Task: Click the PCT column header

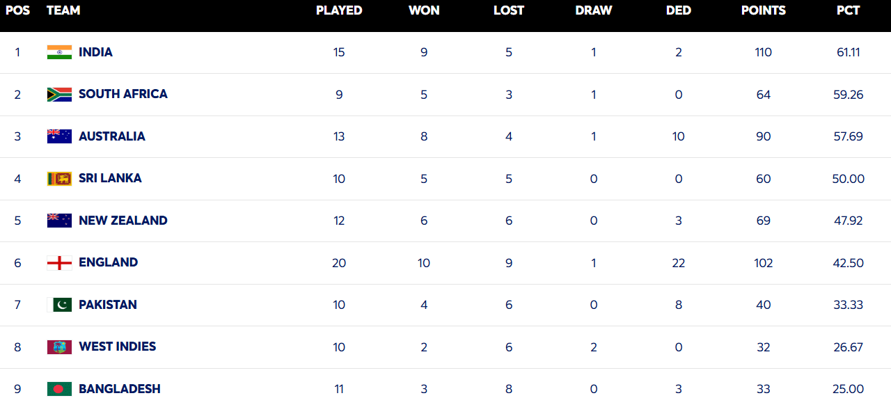Action: point(848,10)
